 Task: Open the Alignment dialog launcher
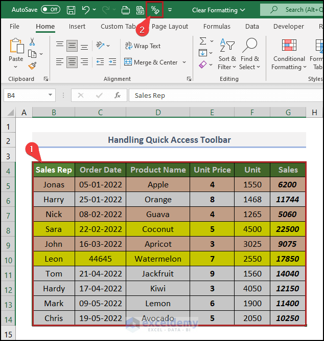(189, 79)
